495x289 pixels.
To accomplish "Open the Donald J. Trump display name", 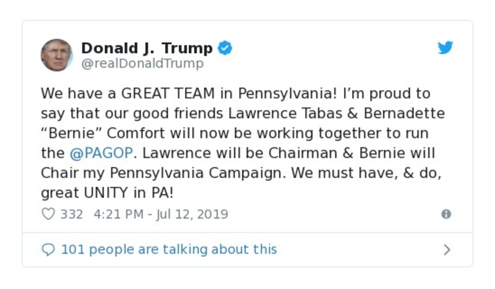I will pos(147,48).
